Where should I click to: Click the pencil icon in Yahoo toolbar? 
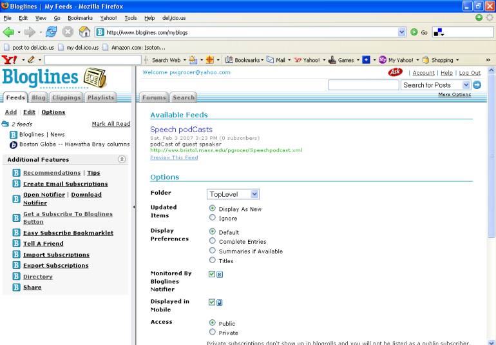click(31, 59)
